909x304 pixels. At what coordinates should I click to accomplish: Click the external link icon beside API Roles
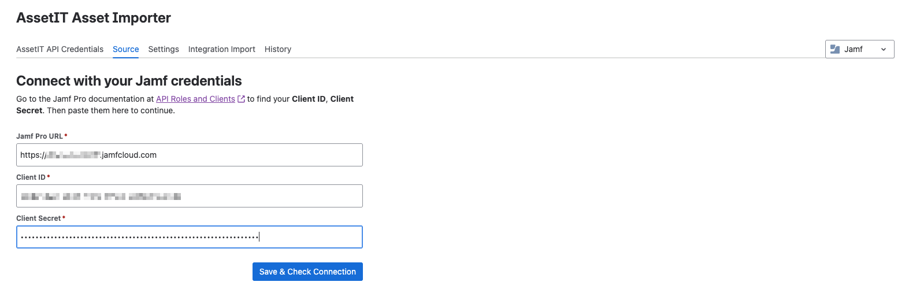(242, 99)
